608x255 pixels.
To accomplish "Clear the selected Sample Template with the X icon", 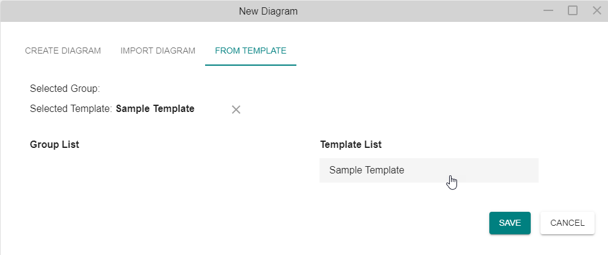I will [x=236, y=110].
